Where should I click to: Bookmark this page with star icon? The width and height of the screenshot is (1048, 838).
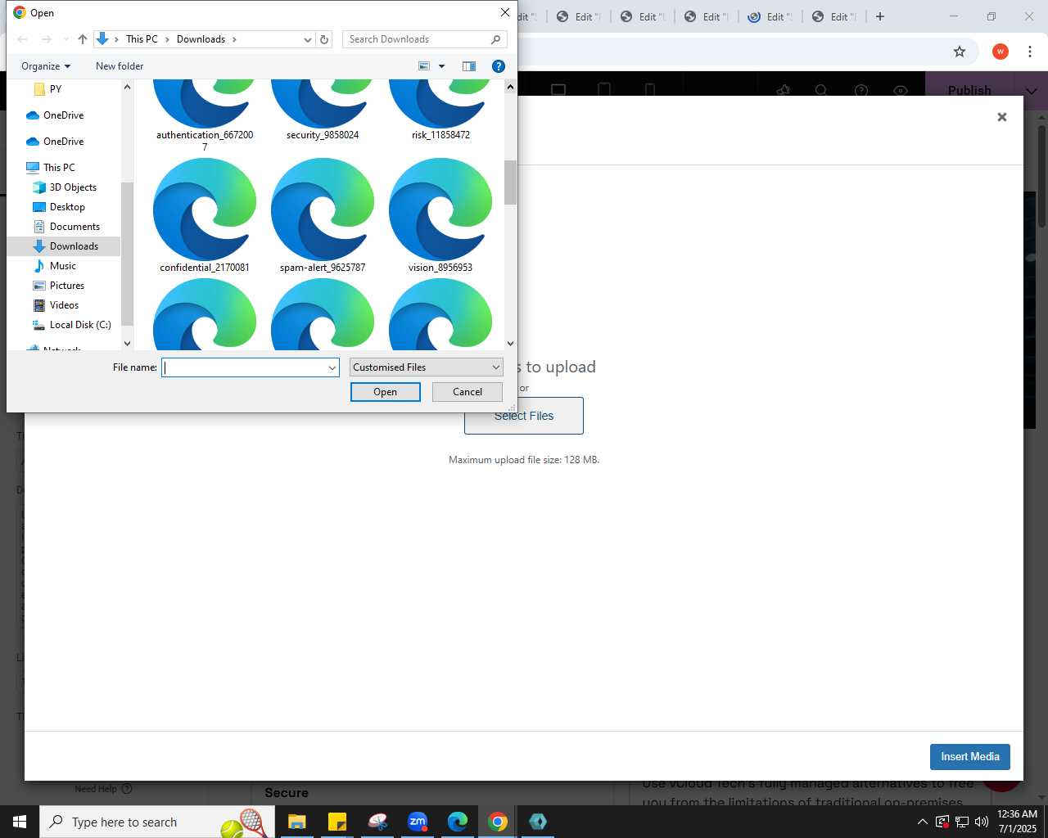click(x=960, y=52)
